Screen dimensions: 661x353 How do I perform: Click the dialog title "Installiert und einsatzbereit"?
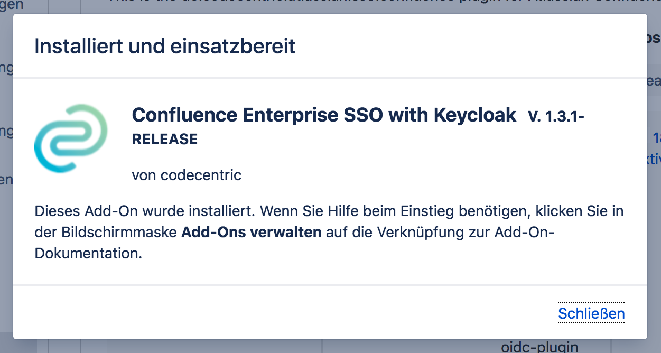(x=164, y=47)
